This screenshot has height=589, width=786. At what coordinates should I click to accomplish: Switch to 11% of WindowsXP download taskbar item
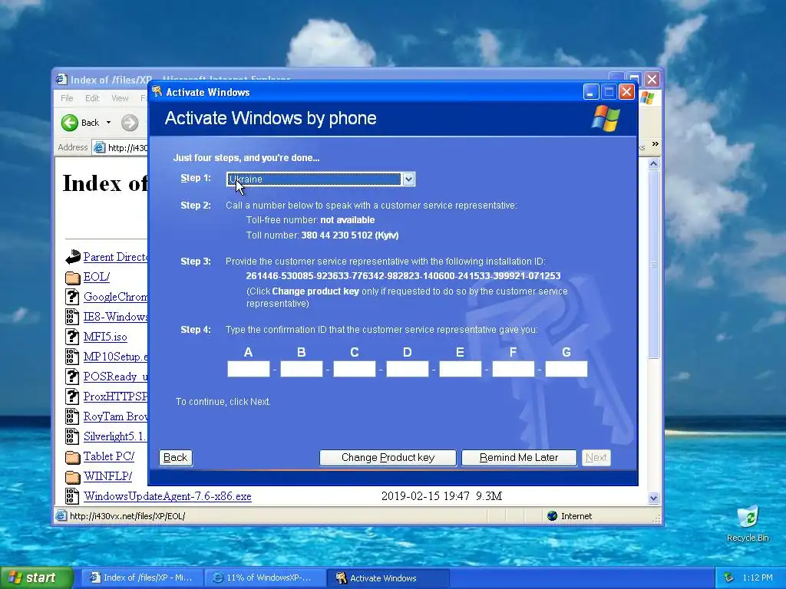(265, 577)
